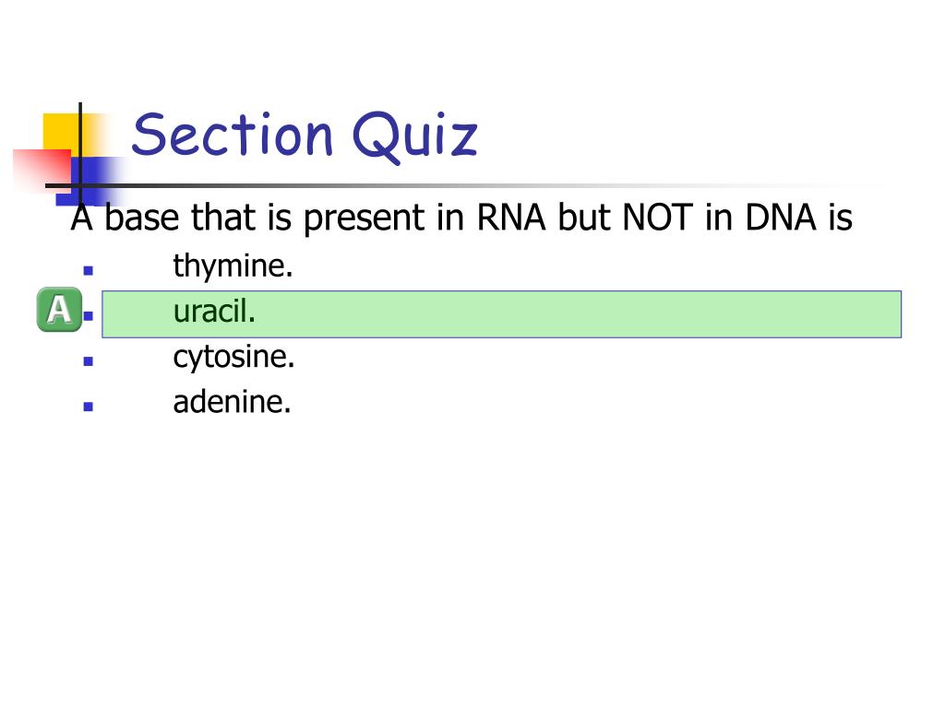Click the question text about RNA base
The width and height of the screenshot is (945, 708).
point(461,218)
